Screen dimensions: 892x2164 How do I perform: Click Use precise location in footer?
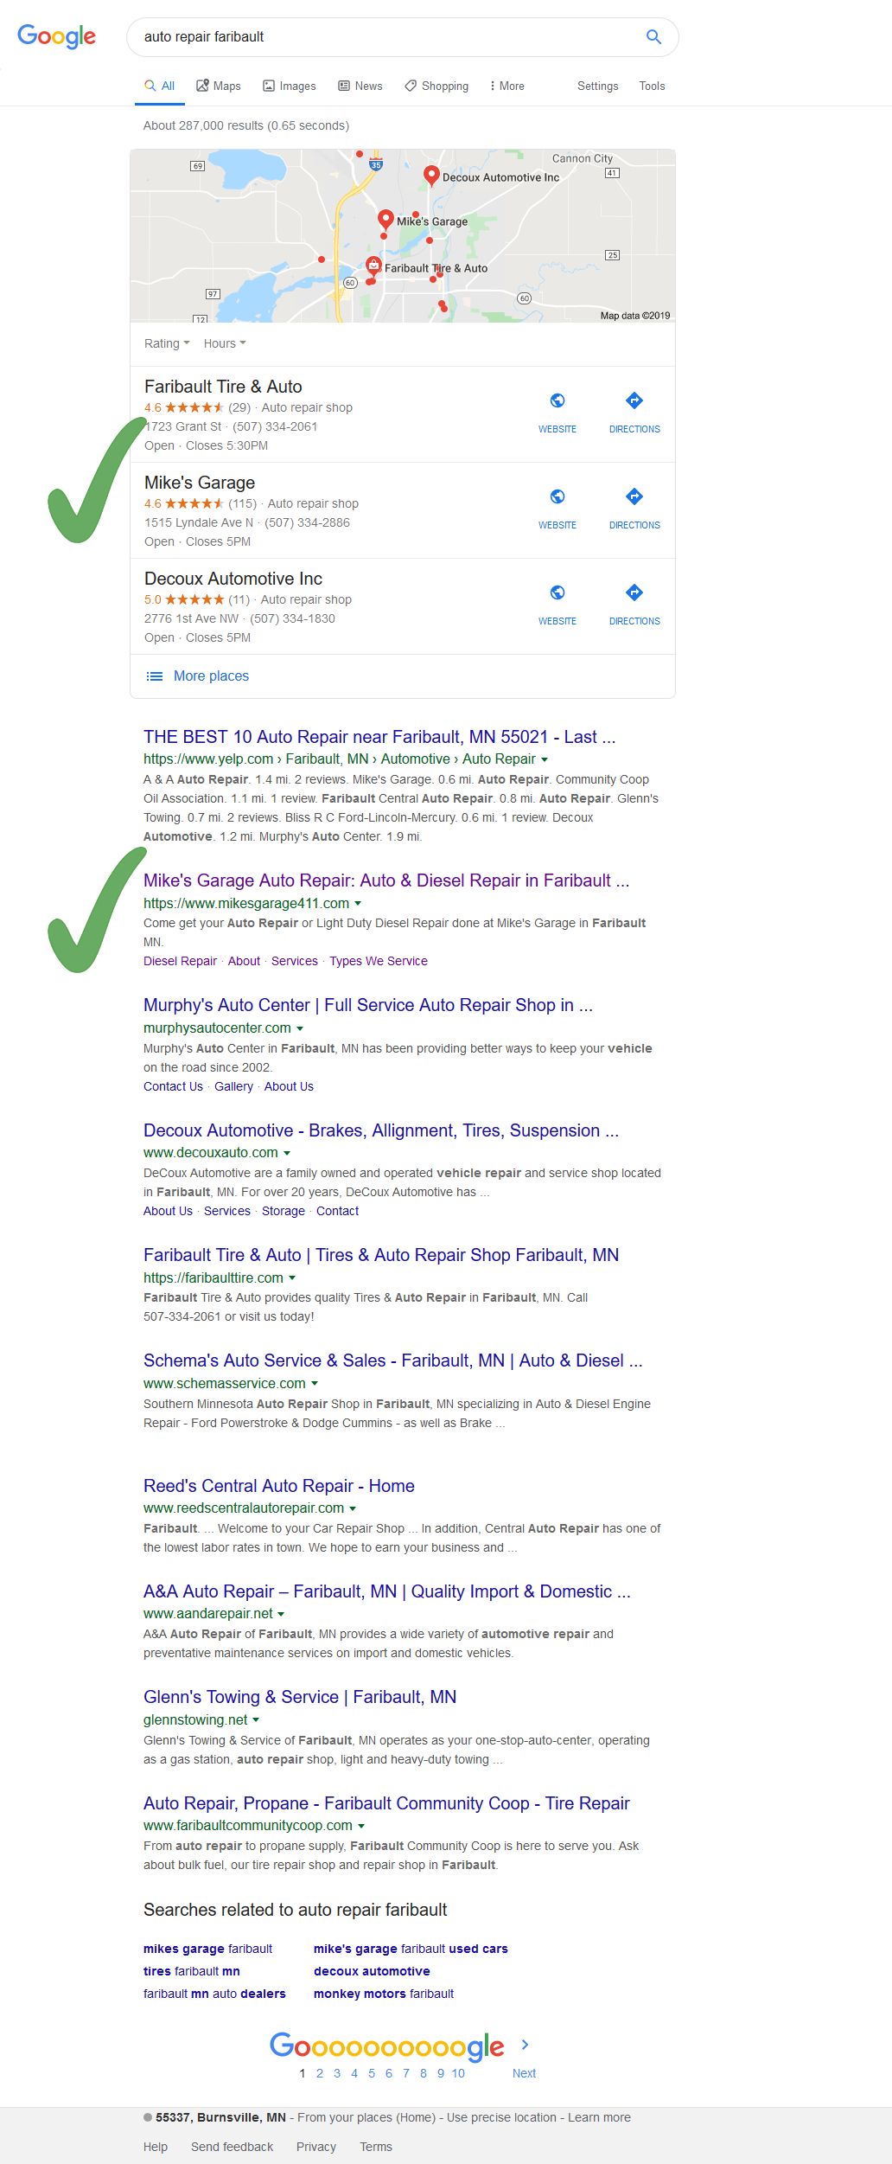501,2117
